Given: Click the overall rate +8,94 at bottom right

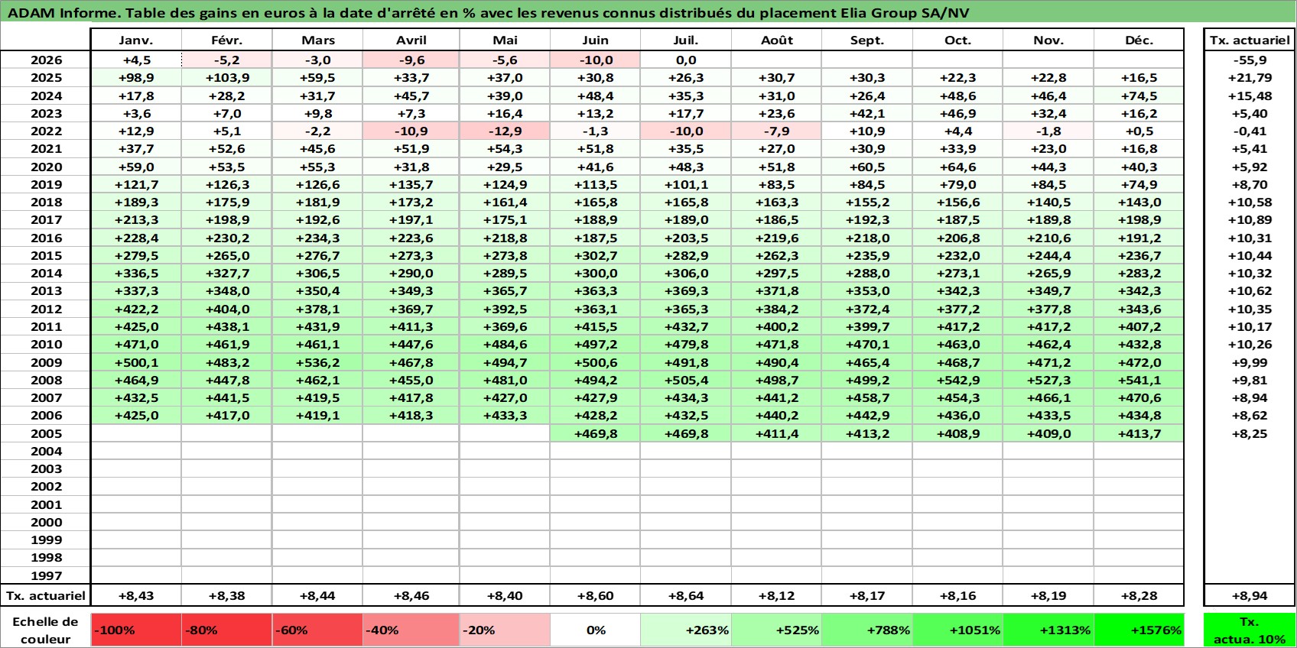Looking at the screenshot, I should tap(1250, 596).
